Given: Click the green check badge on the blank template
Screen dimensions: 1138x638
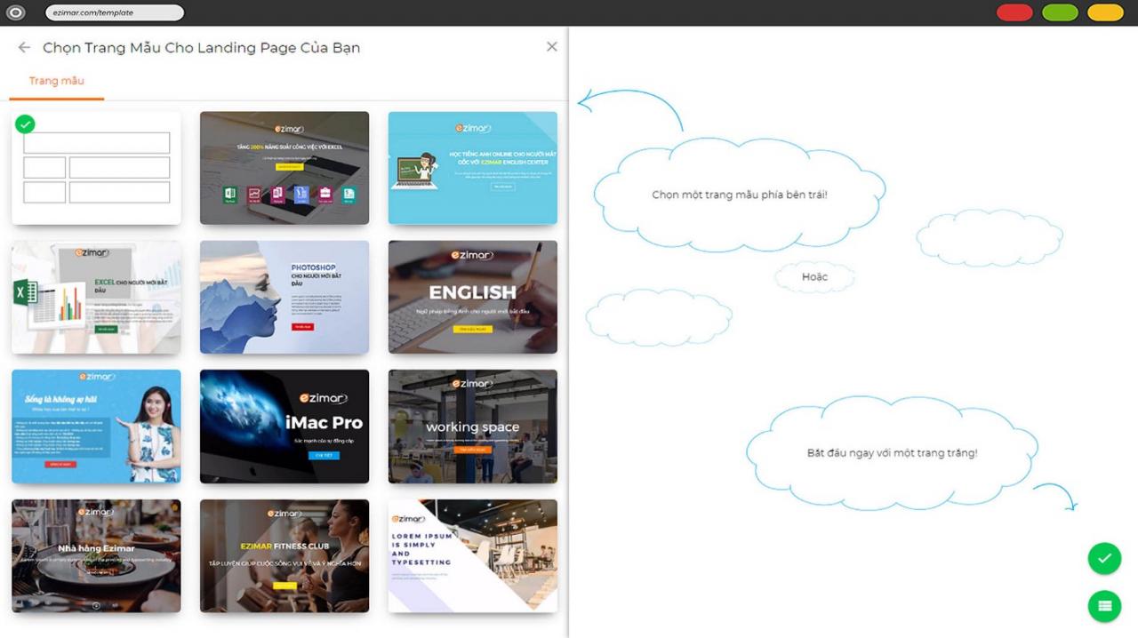Looking at the screenshot, I should click(x=24, y=125).
